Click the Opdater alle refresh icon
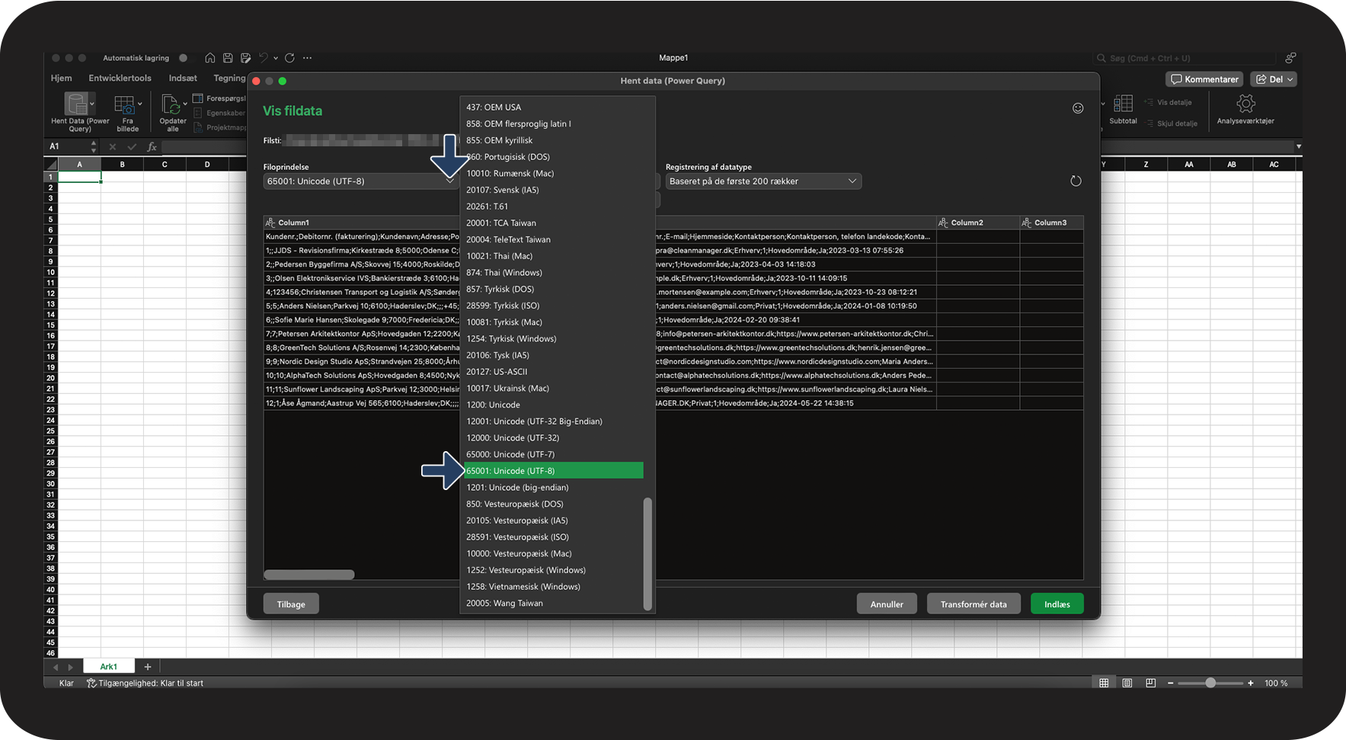The image size is (1346, 740). (x=171, y=104)
